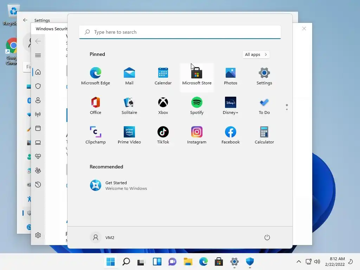The width and height of the screenshot is (360, 270).
Task: Open Task View on the taskbar
Action: click(x=141, y=262)
